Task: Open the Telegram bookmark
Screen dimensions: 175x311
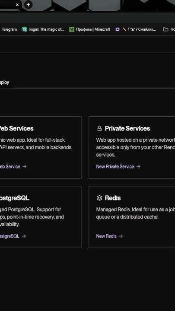Action: [8, 29]
